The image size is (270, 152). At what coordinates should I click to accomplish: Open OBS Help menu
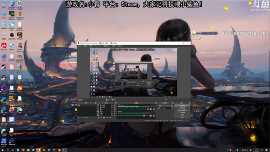(x=120, y=46)
